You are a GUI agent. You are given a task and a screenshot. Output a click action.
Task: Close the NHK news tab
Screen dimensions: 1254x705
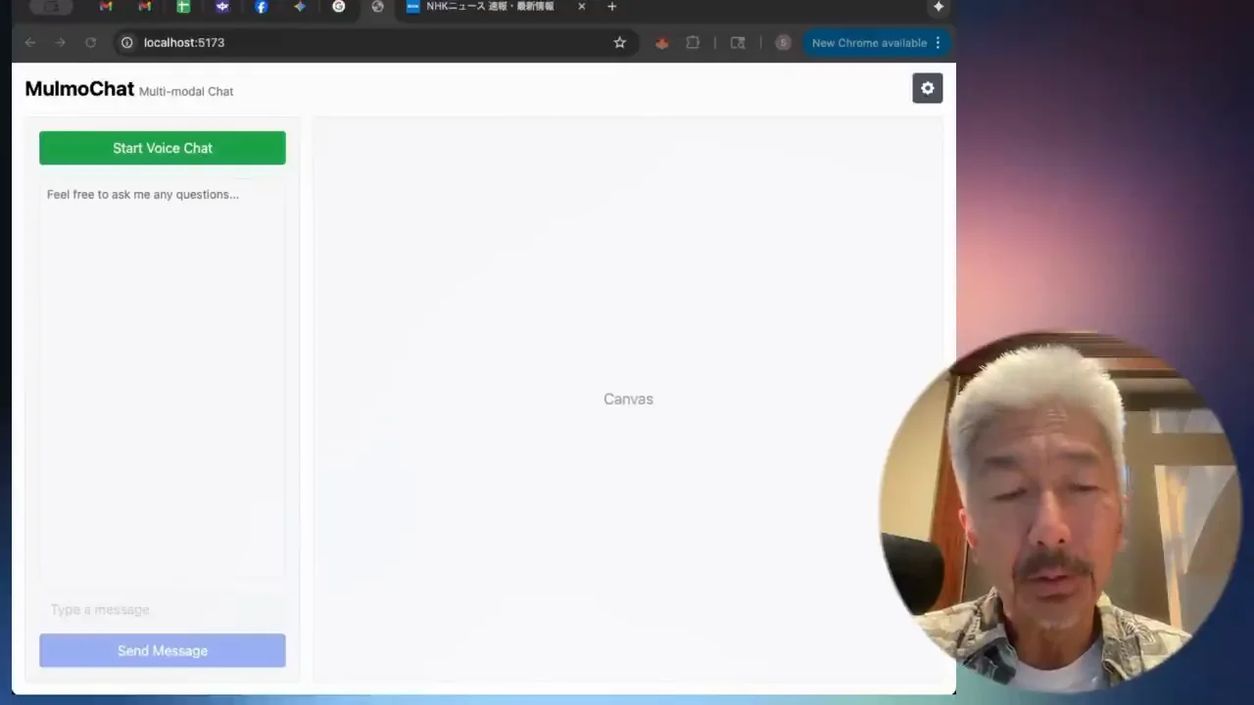tap(581, 7)
